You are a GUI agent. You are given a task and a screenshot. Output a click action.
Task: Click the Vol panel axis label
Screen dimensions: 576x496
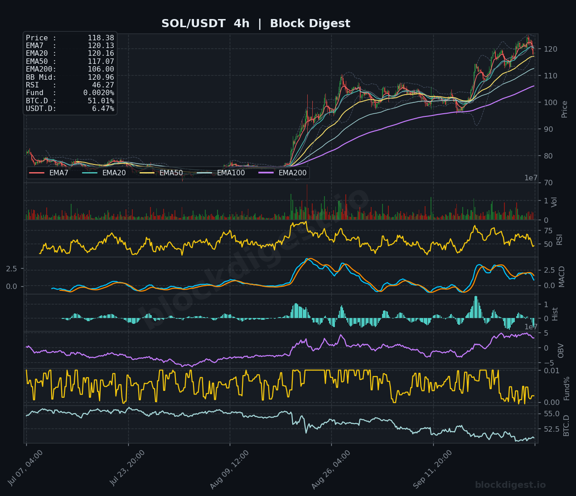pyautogui.click(x=555, y=202)
